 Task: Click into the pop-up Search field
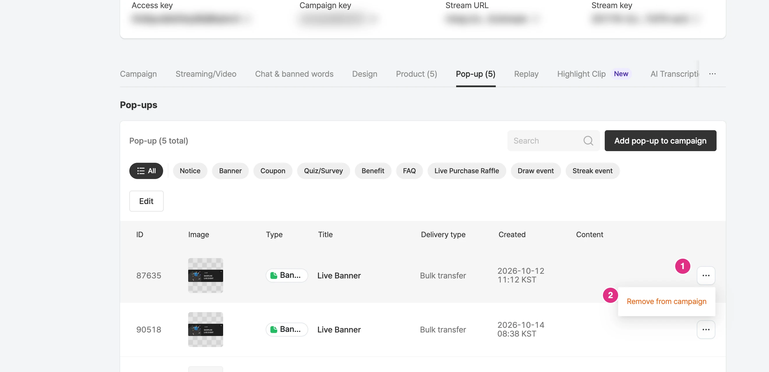pyautogui.click(x=553, y=141)
